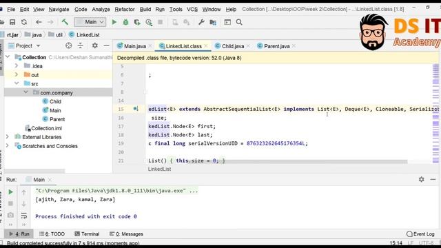Click cursor position 15:14 in status bar
This screenshot has height=248, width=441.
(396, 243)
